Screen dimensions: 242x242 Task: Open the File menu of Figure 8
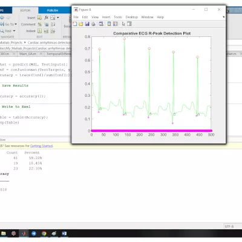click(76, 17)
